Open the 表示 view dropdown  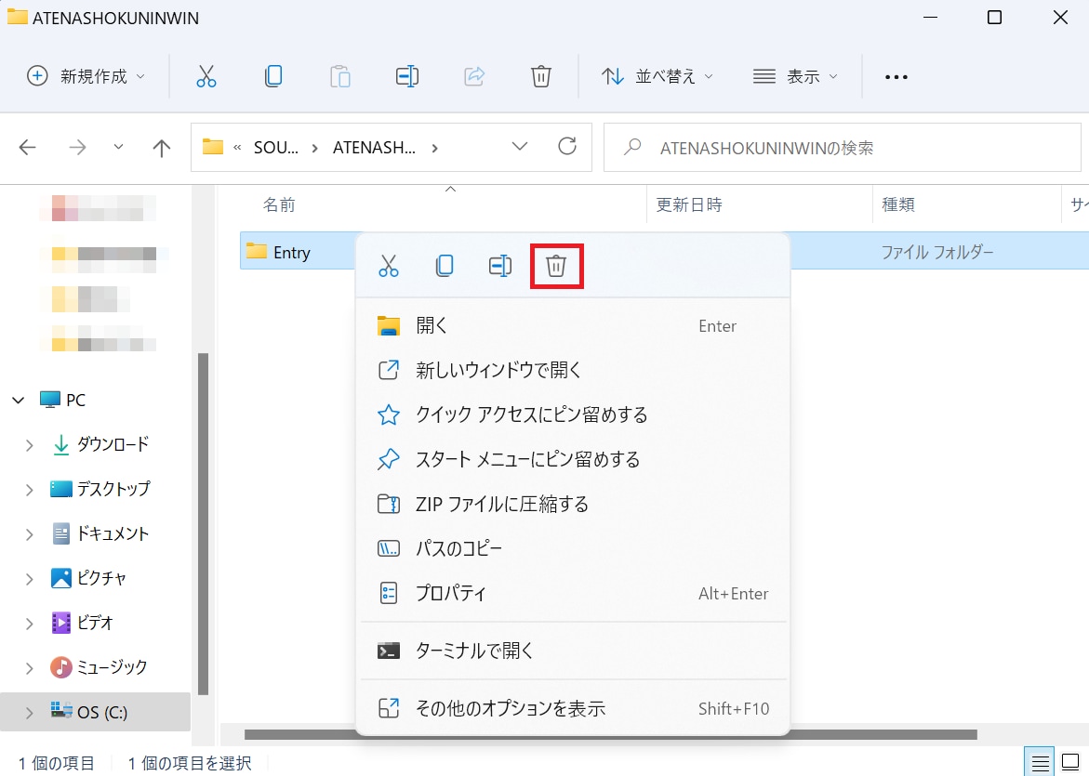[795, 76]
